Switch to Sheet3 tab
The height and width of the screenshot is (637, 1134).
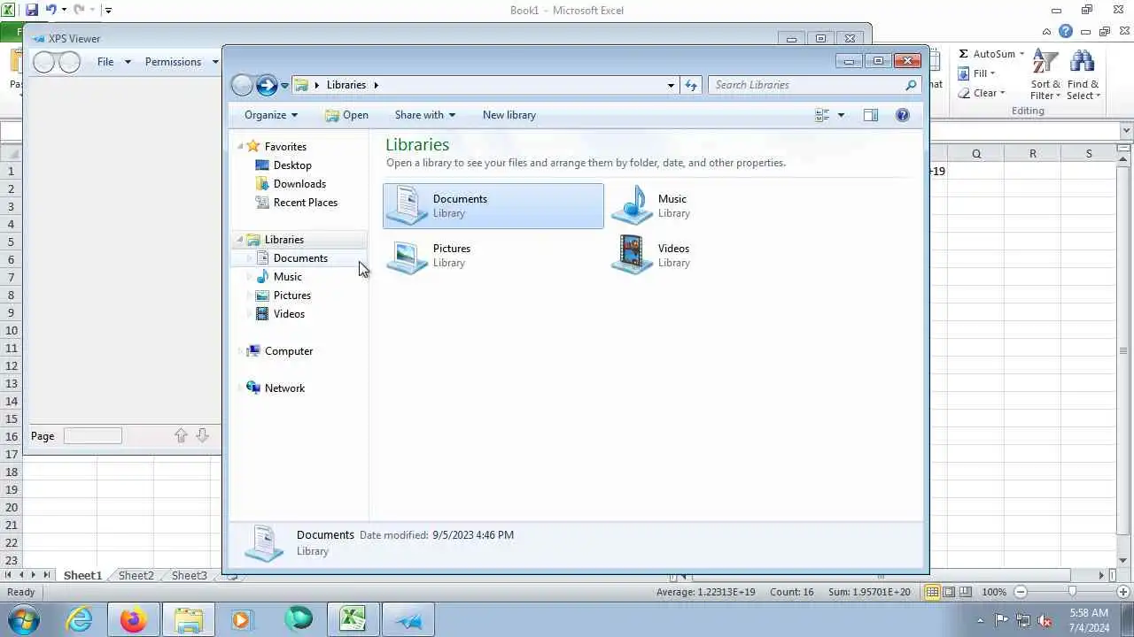coord(189,575)
